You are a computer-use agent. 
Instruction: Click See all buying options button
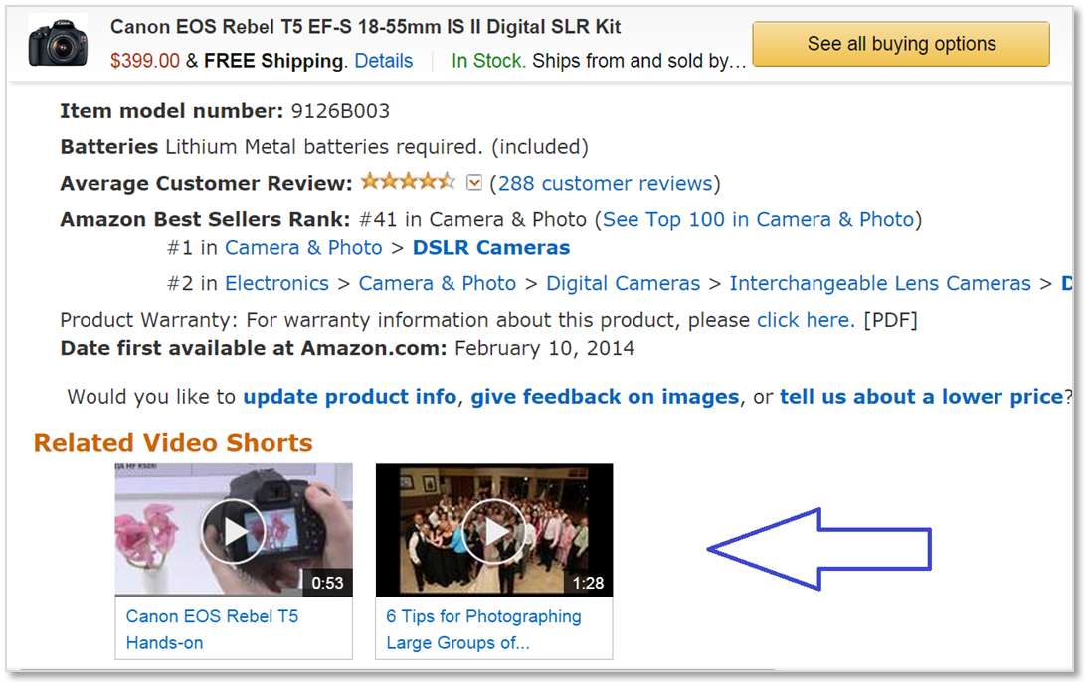click(x=901, y=44)
